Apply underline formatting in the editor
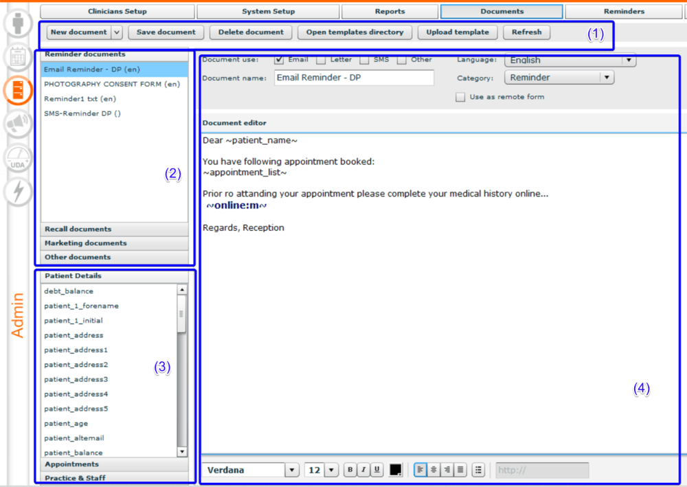This screenshot has width=687, height=487. coord(376,470)
